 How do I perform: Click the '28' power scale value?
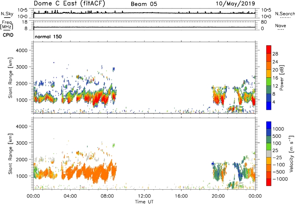tap(275, 54)
